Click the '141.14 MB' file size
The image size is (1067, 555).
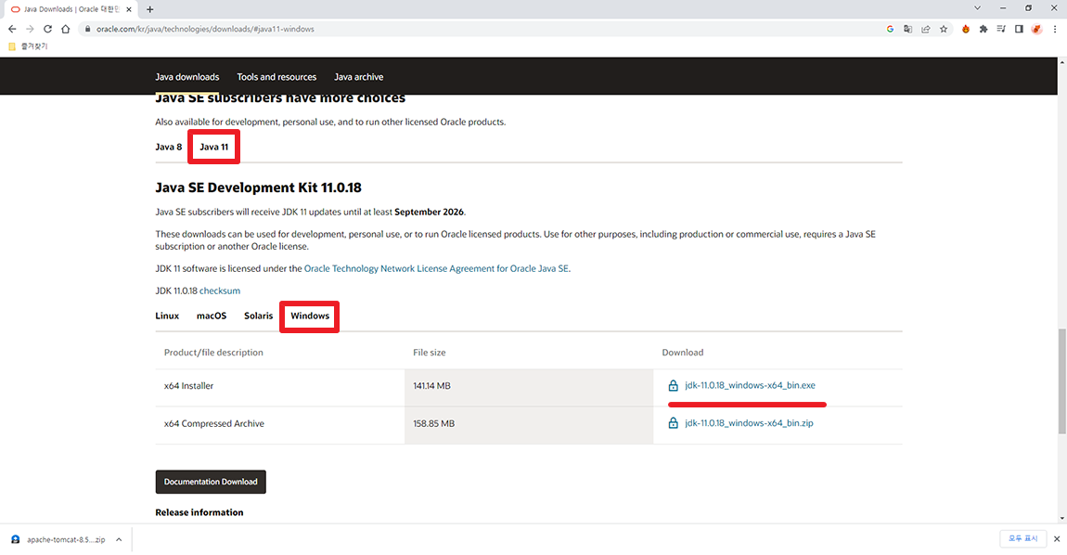(x=431, y=386)
